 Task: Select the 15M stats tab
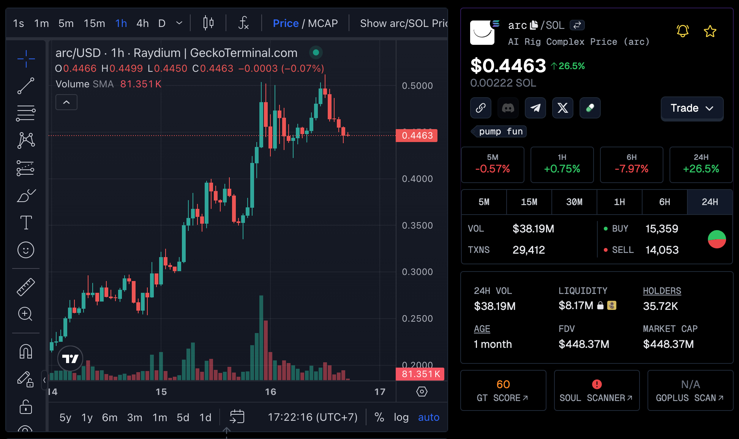point(529,202)
